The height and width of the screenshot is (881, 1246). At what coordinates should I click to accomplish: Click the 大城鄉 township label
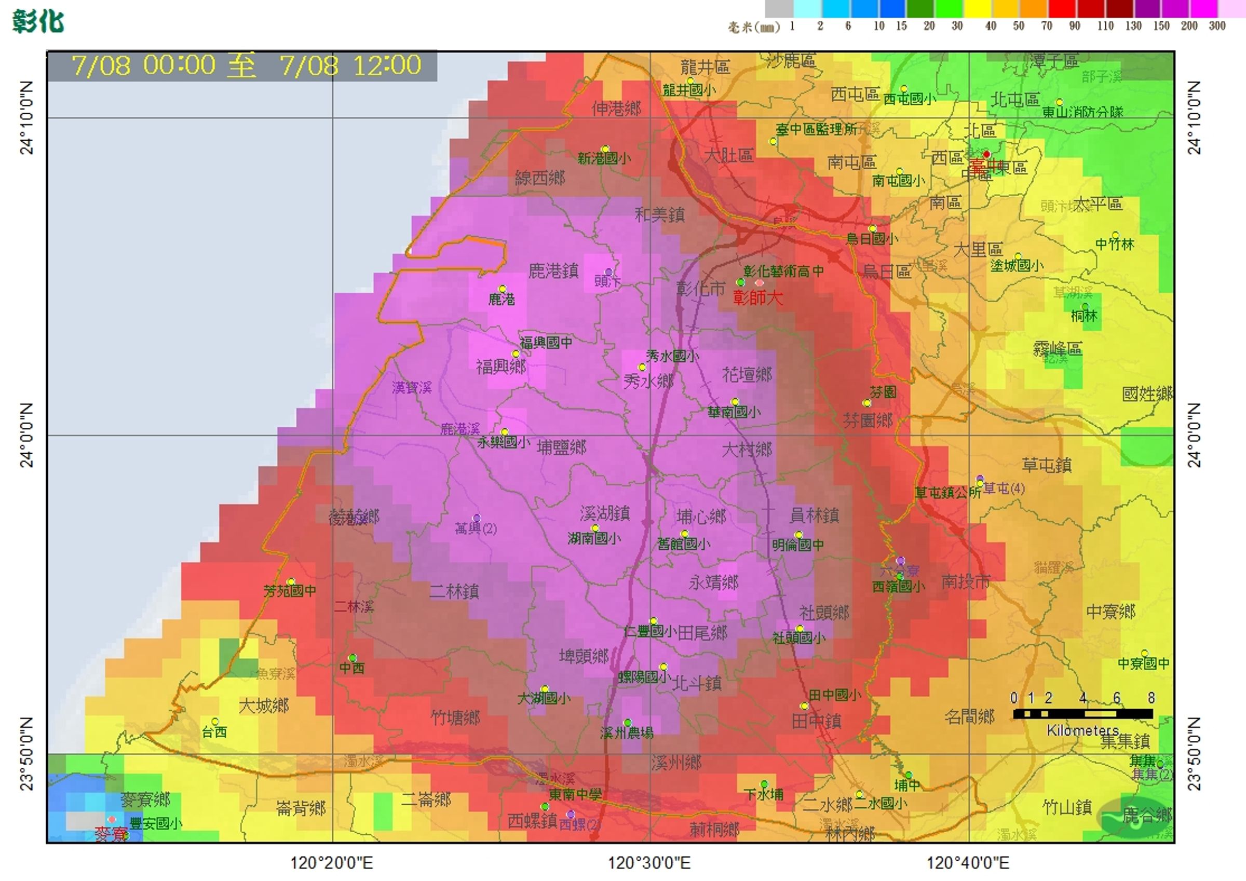[264, 706]
